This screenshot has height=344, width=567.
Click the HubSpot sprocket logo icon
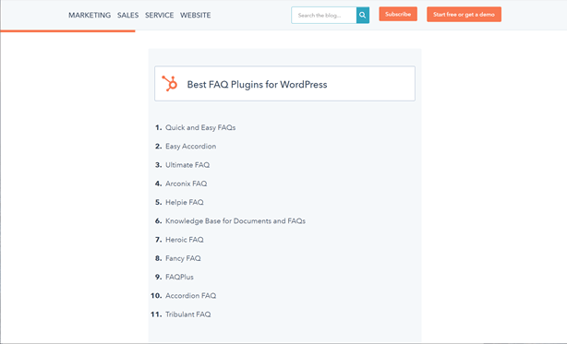tap(170, 83)
